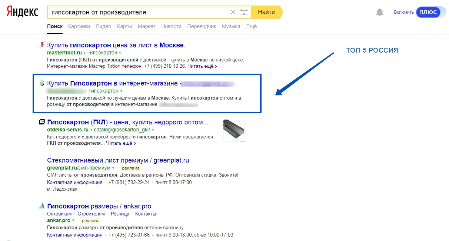Click the otdelka-servis.ru green URL

tap(68, 130)
